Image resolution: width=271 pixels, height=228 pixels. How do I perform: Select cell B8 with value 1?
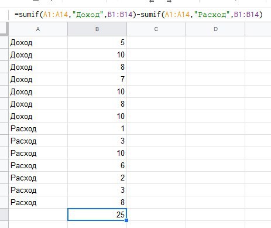97,128
